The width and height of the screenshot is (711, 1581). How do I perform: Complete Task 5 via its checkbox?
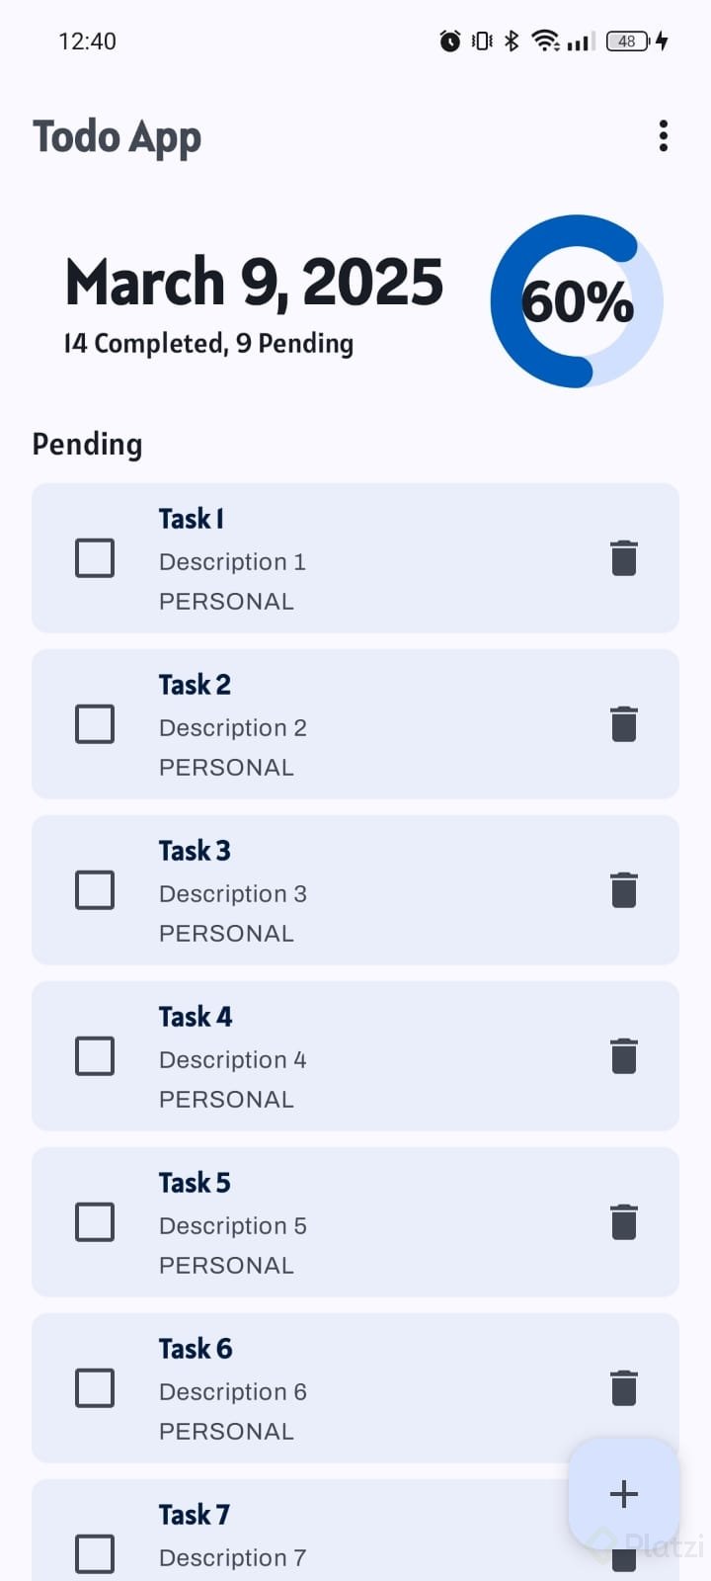coord(95,1222)
